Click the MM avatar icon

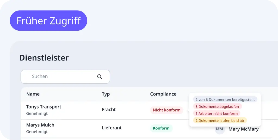(x=220, y=129)
